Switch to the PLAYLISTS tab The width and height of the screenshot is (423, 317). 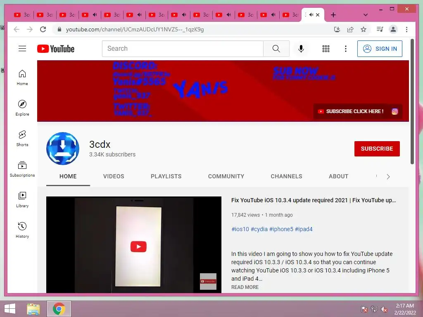click(166, 176)
